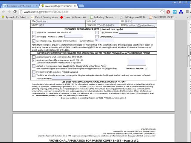The height and width of the screenshot is (143, 191).
Task: Click the Number of Pages field
Action: click(x=104, y=40)
